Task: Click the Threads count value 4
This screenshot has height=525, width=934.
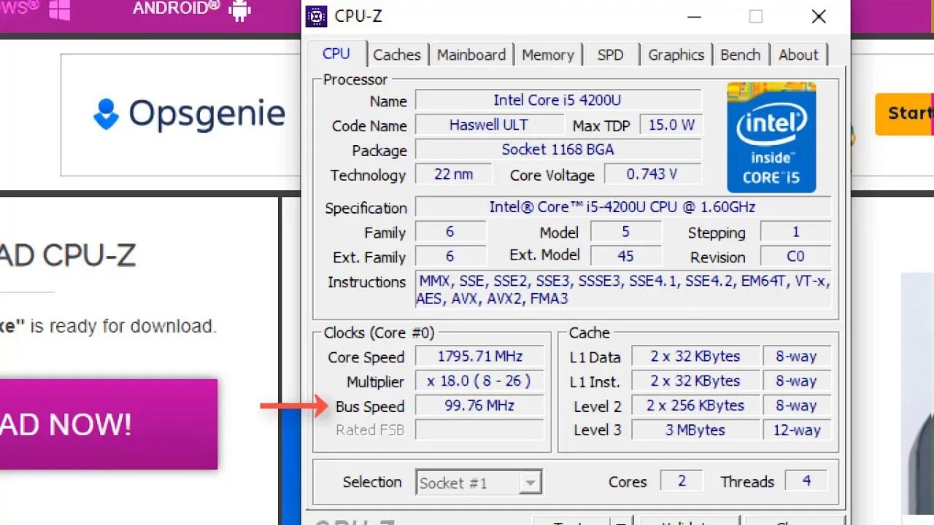Action: [x=806, y=481]
